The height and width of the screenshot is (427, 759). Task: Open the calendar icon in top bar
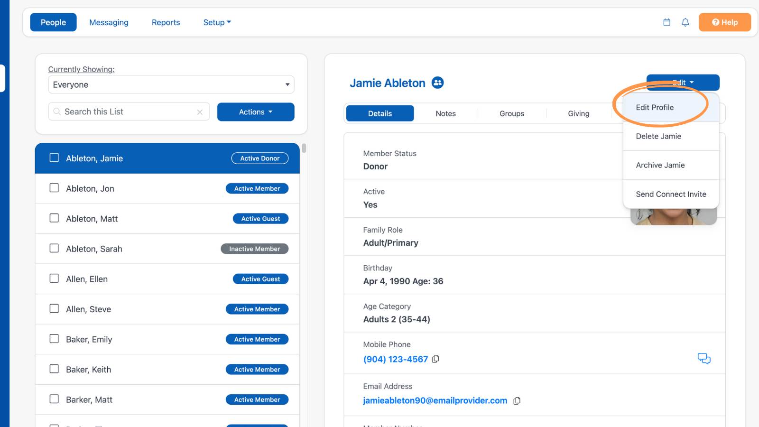coord(666,22)
